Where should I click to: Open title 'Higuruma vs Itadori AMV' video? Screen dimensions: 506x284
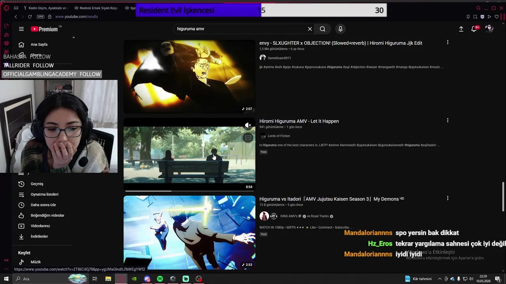point(332,199)
